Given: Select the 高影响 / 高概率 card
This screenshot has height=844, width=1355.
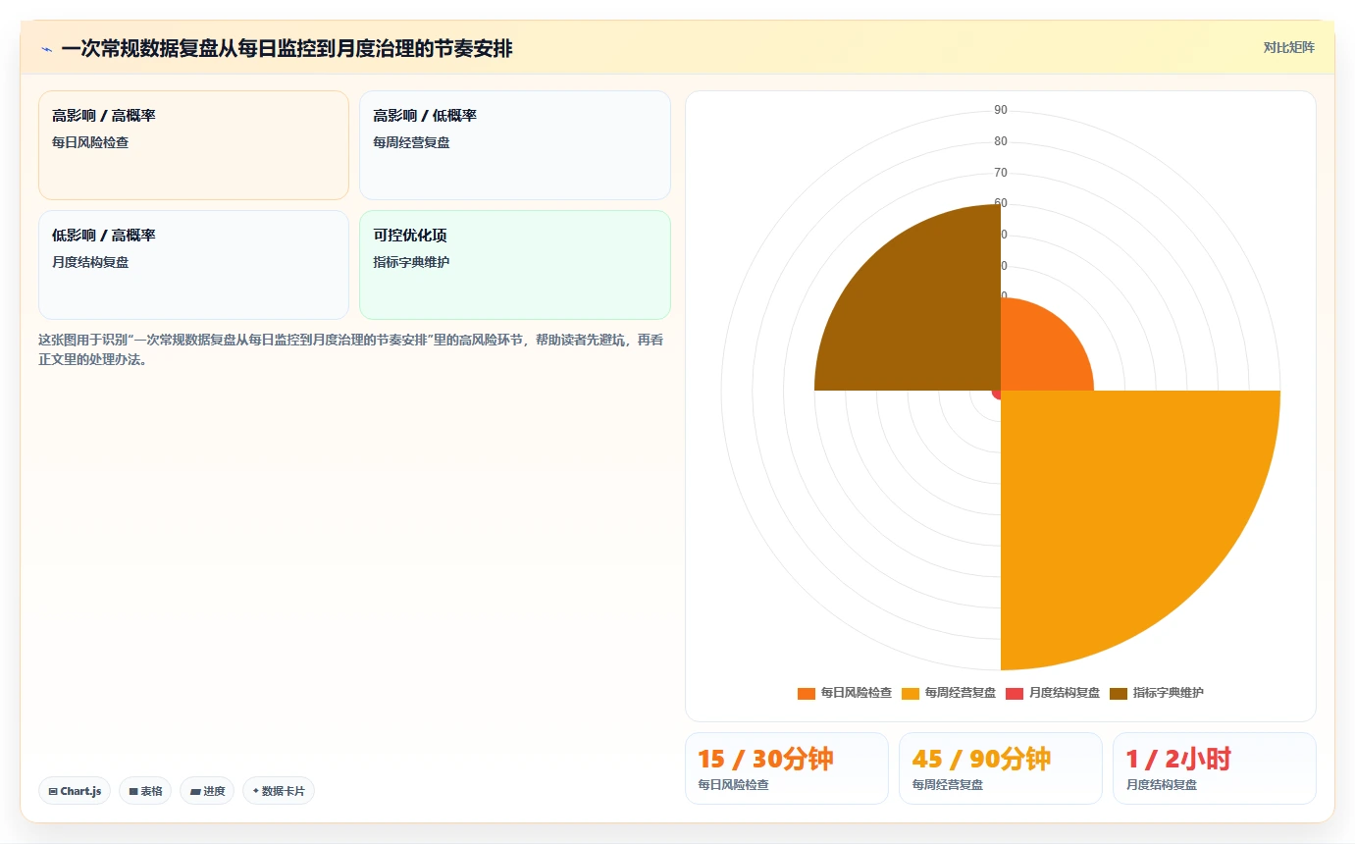Looking at the screenshot, I should click(193, 145).
